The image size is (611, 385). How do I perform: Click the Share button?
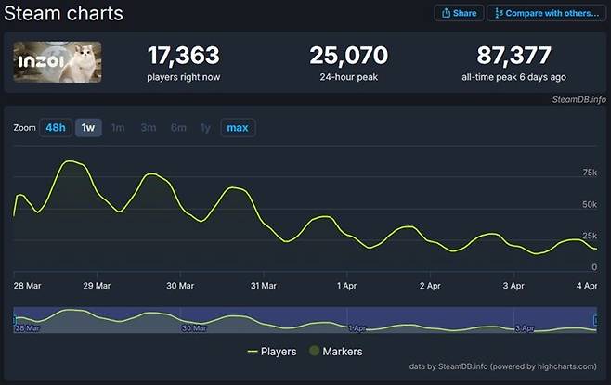click(x=459, y=13)
